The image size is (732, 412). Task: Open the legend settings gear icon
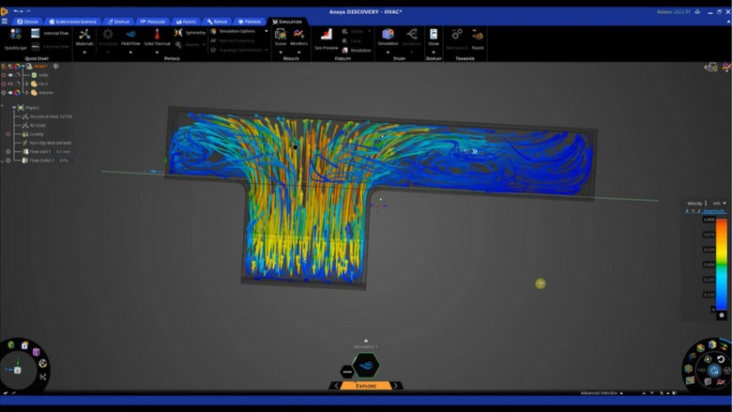point(722,315)
